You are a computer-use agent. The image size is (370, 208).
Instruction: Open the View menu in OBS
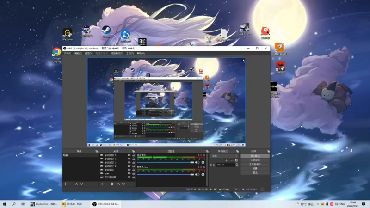click(x=88, y=53)
